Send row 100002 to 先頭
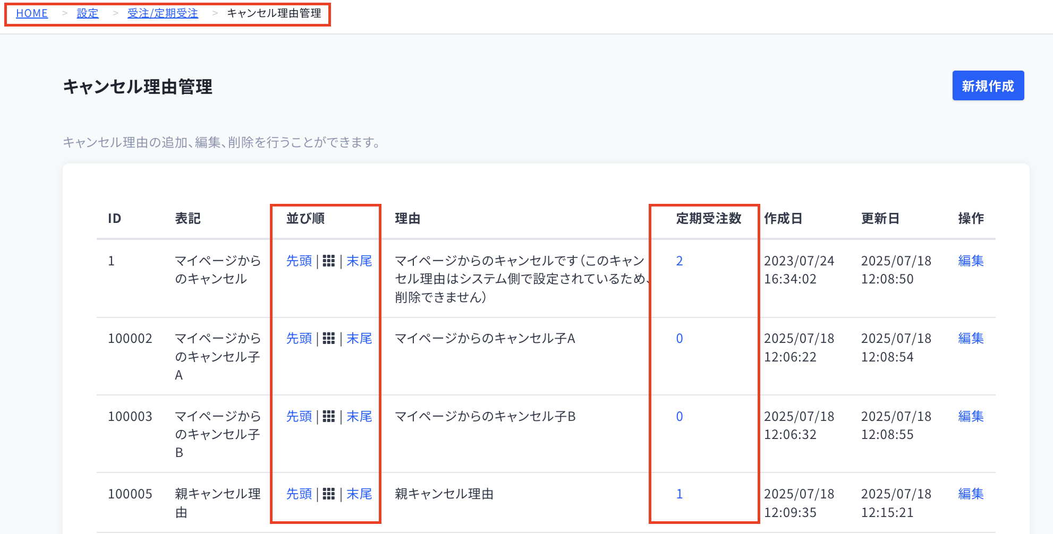 pyautogui.click(x=299, y=339)
